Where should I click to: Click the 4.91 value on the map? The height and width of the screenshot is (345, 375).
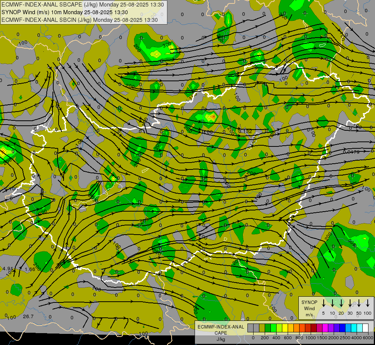(x=7, y=268)
